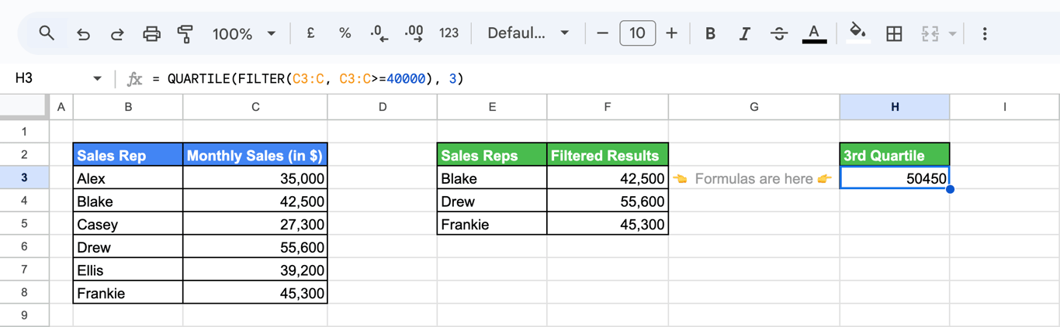The width and height of the screenshot is (1060, 327).
Task: Click the '3rd Quartile' header cell
Action: click(895, 155)
